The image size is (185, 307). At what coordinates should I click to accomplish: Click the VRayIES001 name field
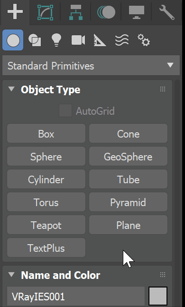point(76,297)
